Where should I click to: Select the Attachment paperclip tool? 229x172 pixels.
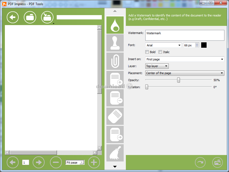(x=115, y=61)
